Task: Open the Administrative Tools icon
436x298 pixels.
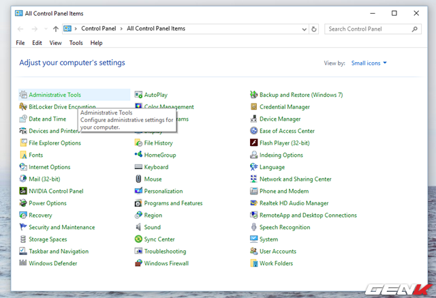Action: [x=23, y=95]
